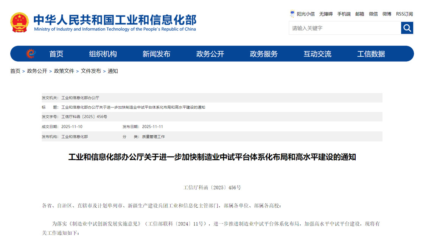Viewport: 431px width, 241px height.
Task: Click the 邮箱 link in header
Action: click(359, 14)
